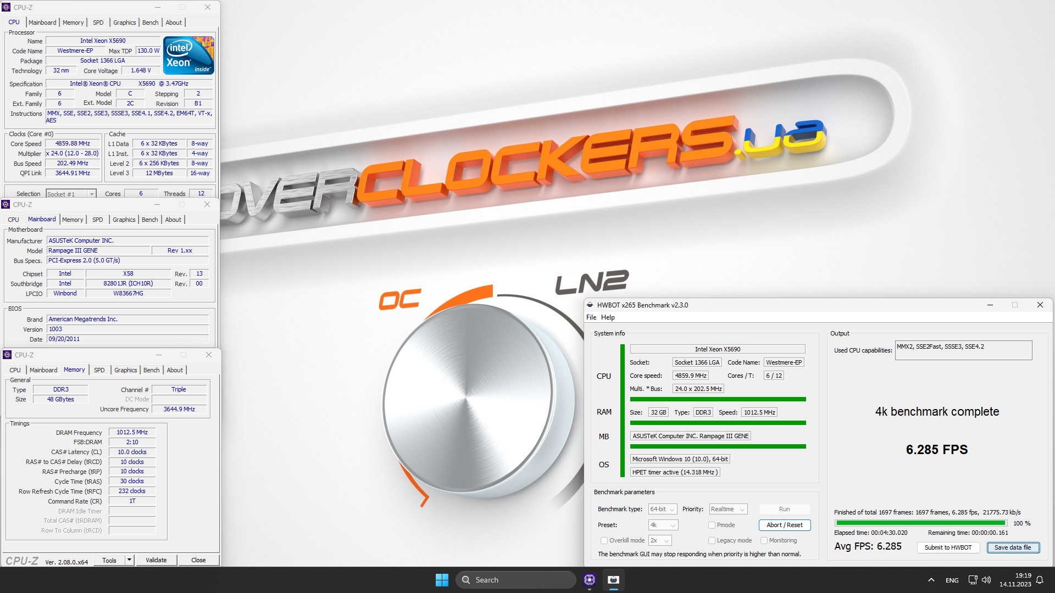Click the CPU-Z Validate button
1055x593 pixels.
pos(156,560)
